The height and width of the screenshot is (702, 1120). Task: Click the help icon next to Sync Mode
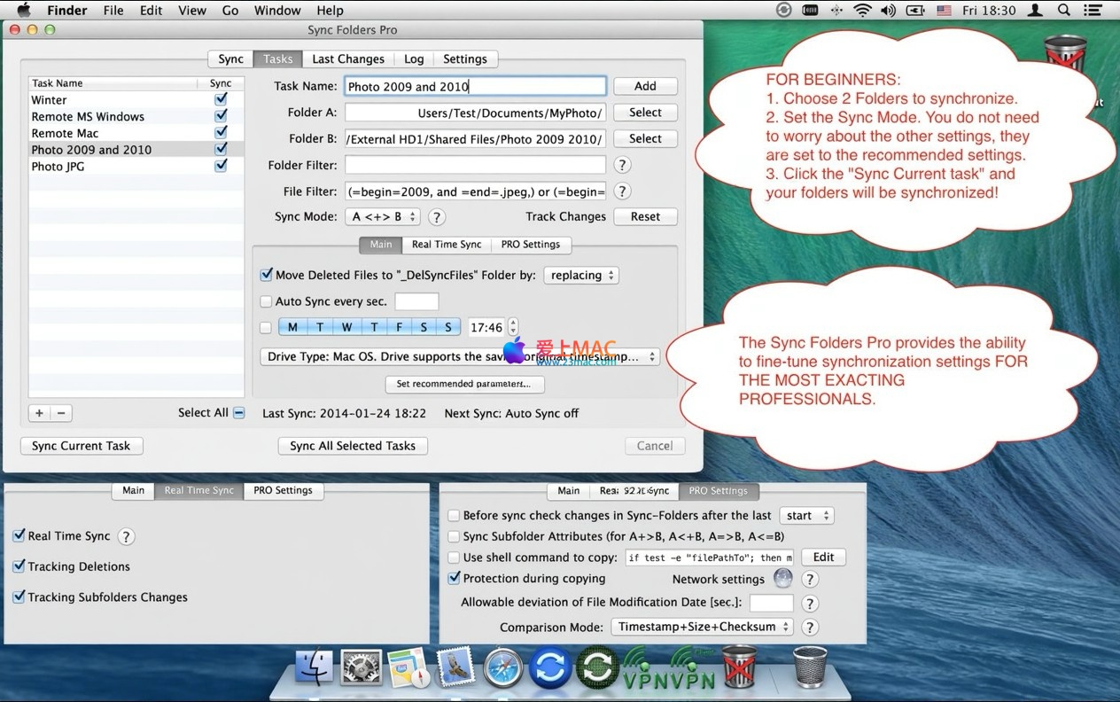click(x=437, y=217)
